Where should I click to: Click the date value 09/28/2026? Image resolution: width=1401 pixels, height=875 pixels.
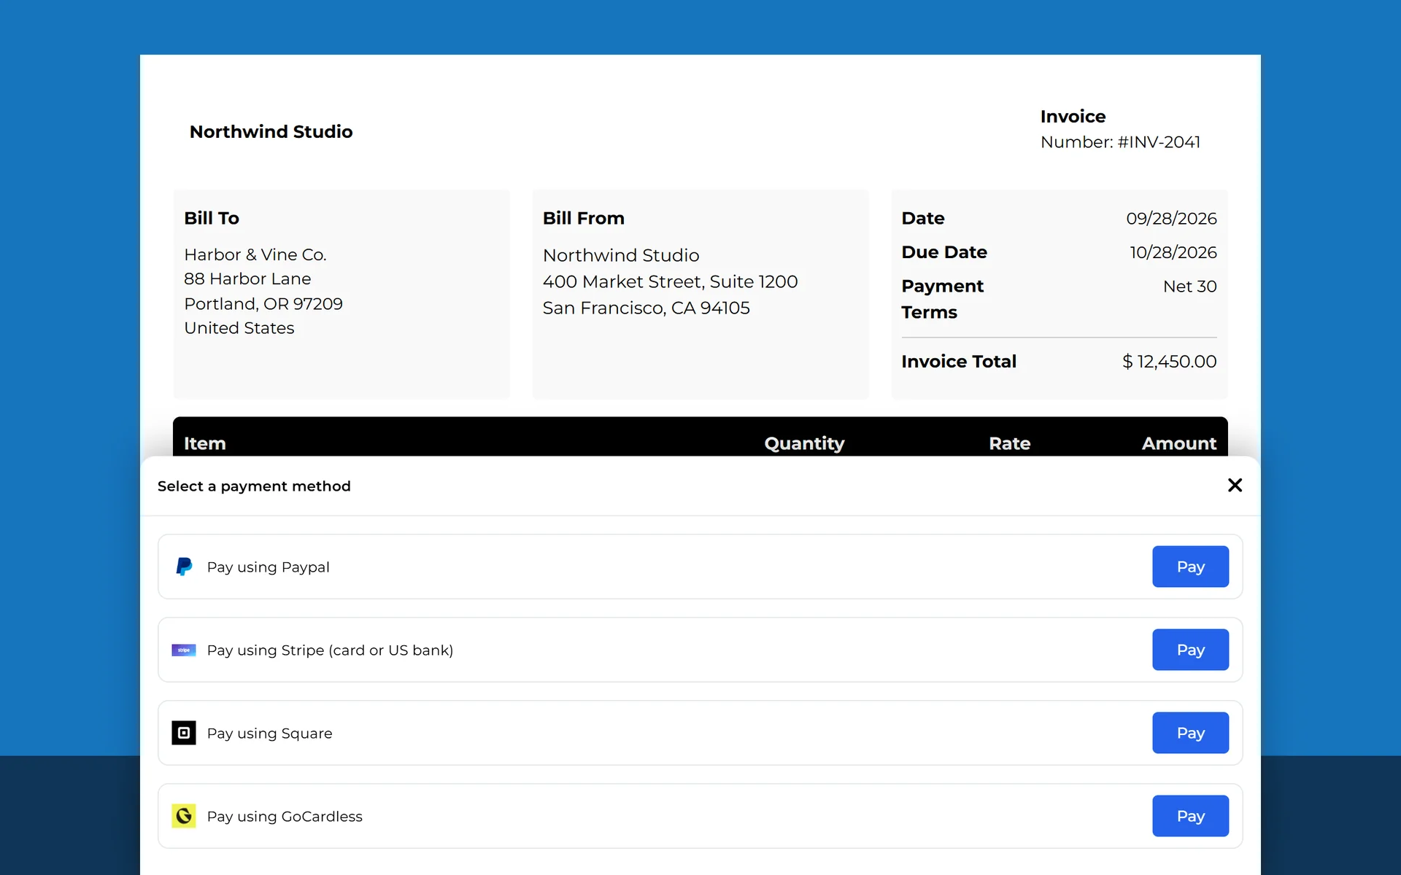pos(1171,218)
